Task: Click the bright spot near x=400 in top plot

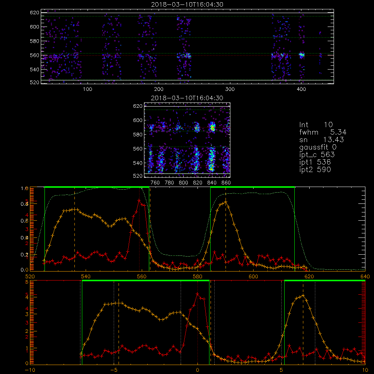Action: [302, 55]
